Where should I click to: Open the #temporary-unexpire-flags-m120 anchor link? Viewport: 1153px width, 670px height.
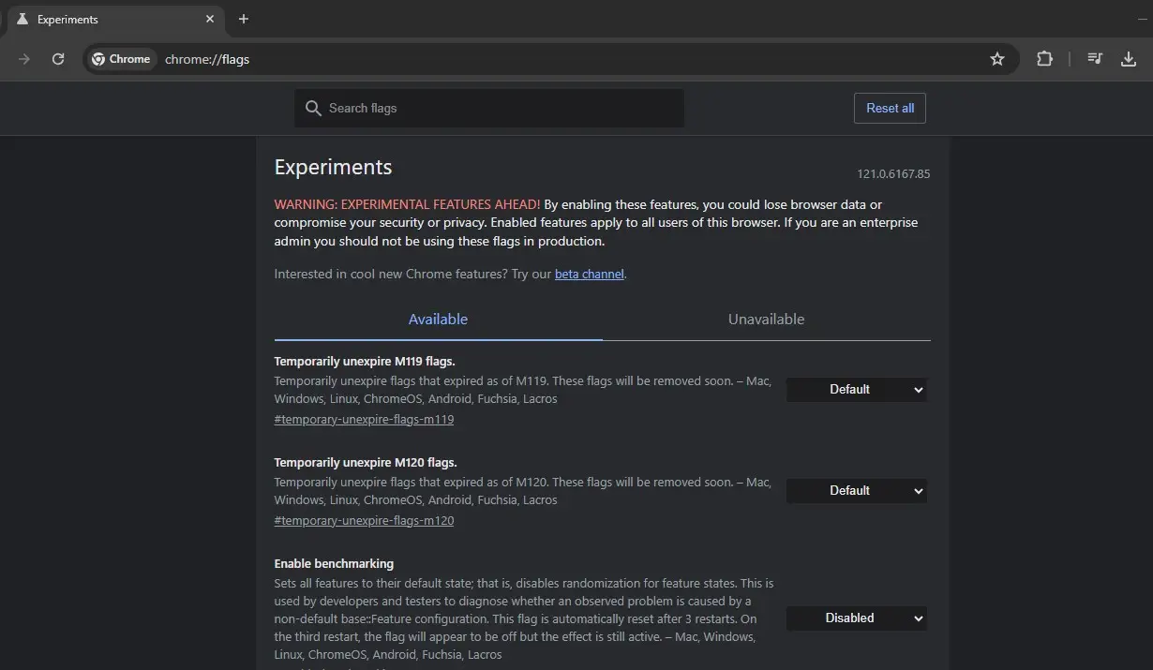[x=364, y=521]
